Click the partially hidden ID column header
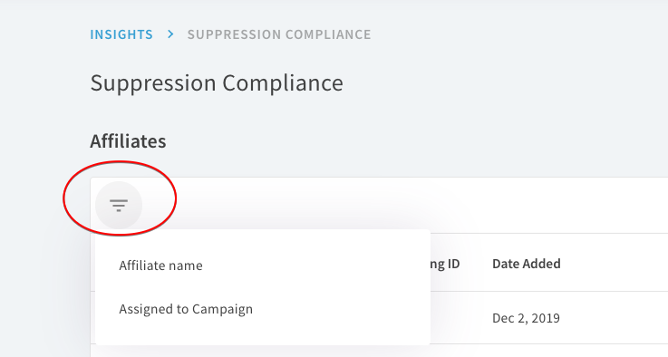Screen dimensions: 668x357 [445, 264]
